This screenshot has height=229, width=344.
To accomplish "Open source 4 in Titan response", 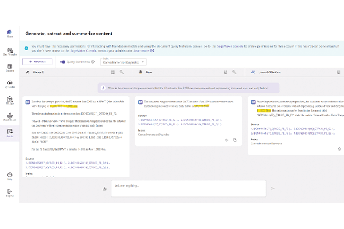I will click(202, 124).
